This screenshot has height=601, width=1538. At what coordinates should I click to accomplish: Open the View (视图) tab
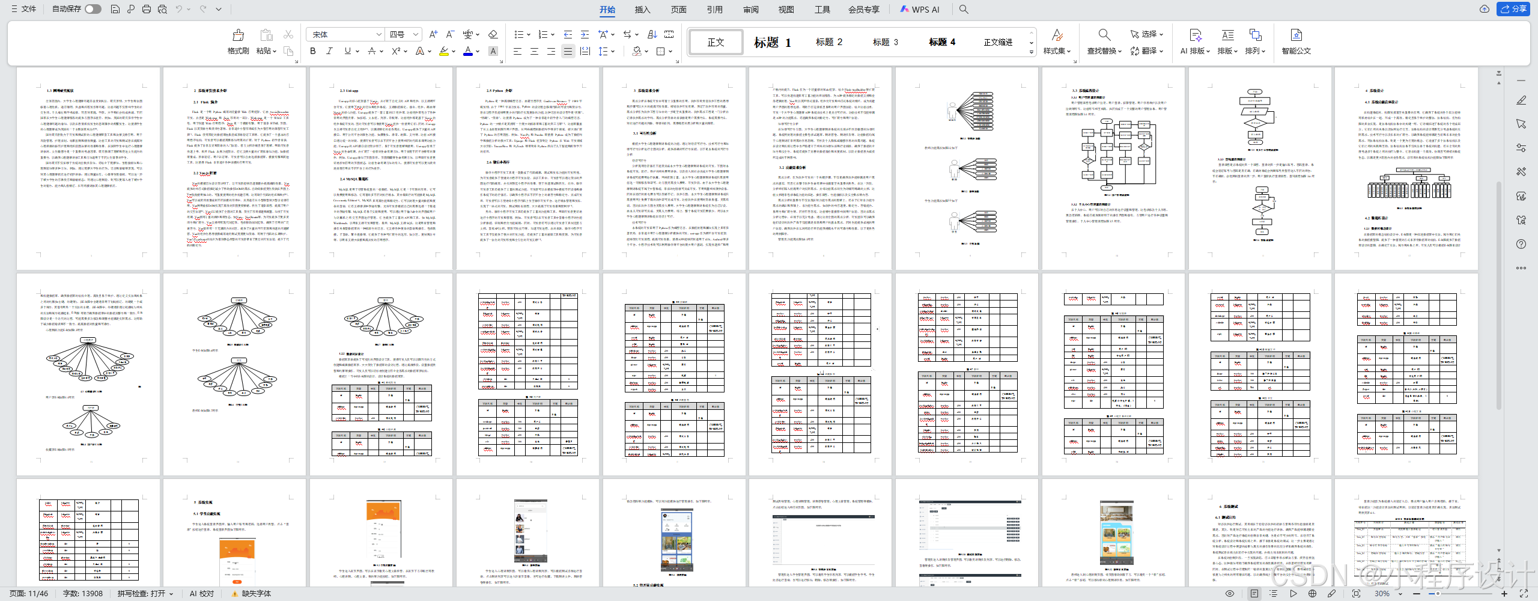[x=786, y=9]
